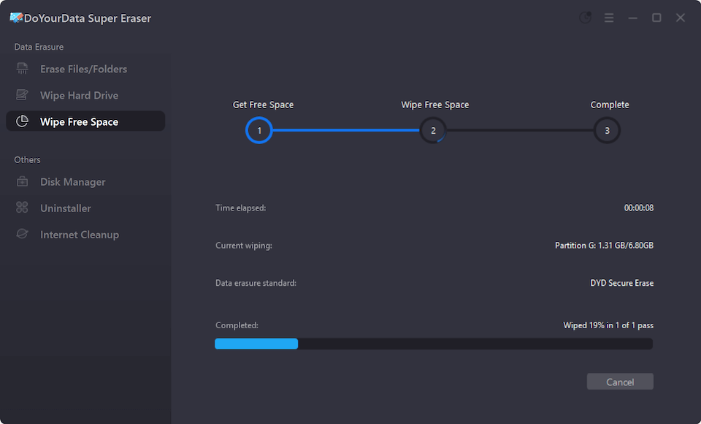Click the DoYourData Super Eraser logo

point(16,18)
